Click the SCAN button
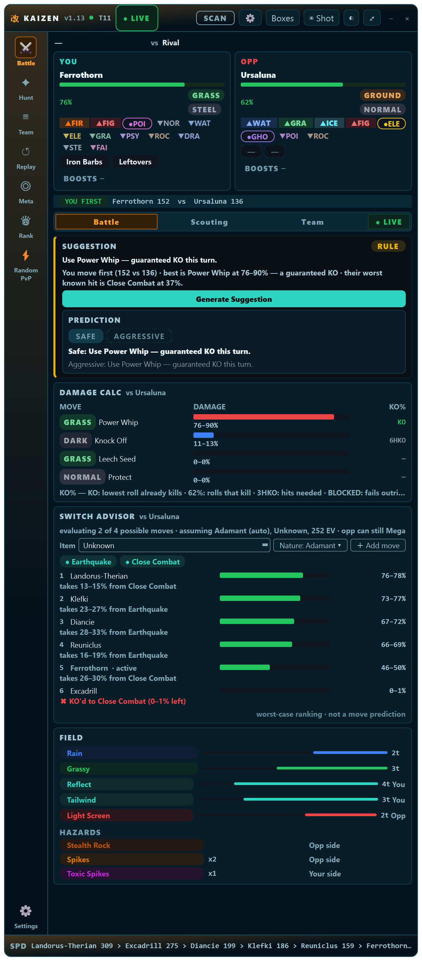Screen dimensions: 422x961 (215, 18)
